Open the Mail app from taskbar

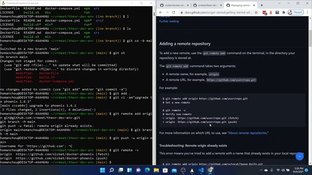point(174,170)
